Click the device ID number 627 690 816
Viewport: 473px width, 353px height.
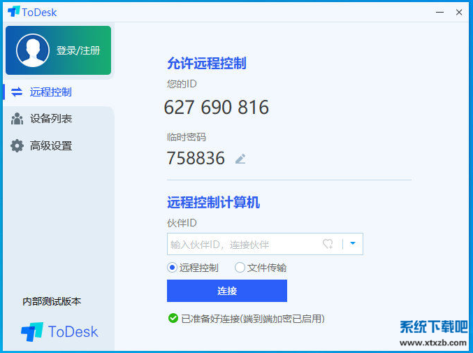coord(217,107)
